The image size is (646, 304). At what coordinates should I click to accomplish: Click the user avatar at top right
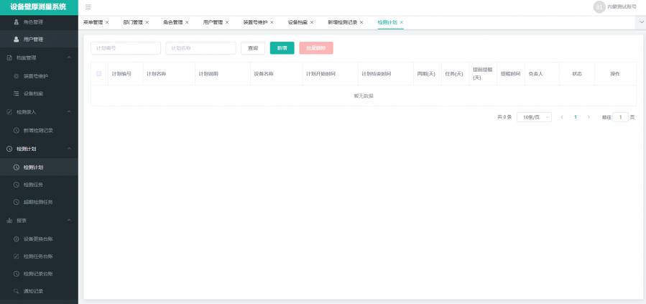[599, 6]
